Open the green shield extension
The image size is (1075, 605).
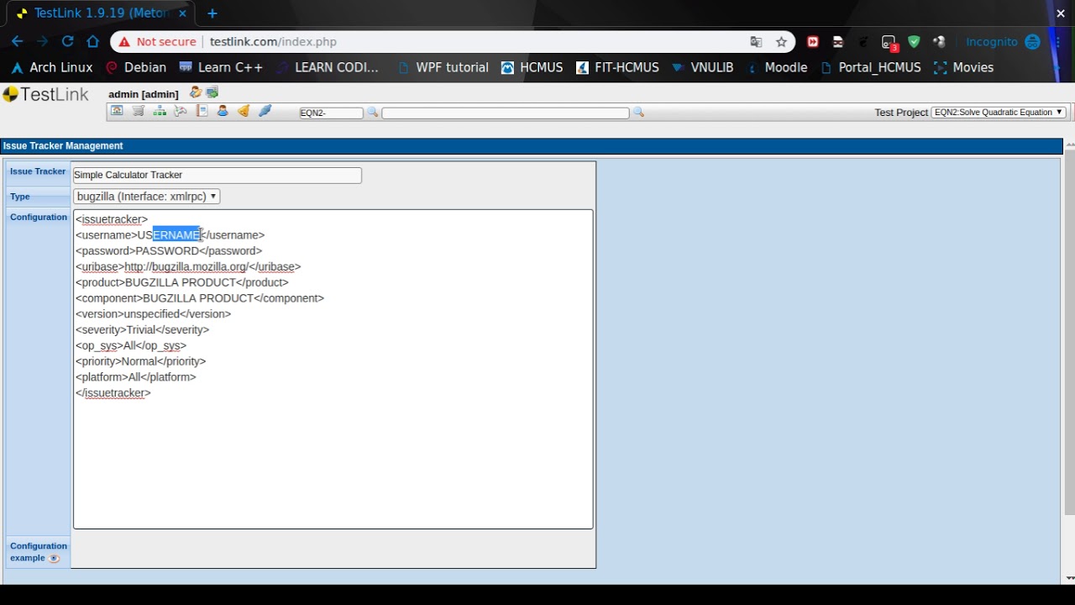(x=914, y=42)
